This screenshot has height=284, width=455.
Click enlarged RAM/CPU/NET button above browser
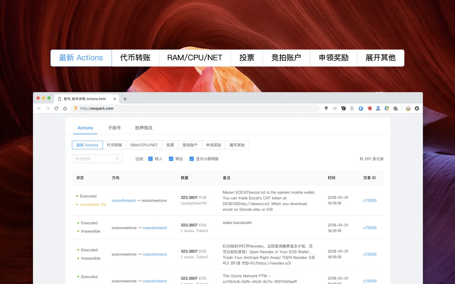click(195, 58)
